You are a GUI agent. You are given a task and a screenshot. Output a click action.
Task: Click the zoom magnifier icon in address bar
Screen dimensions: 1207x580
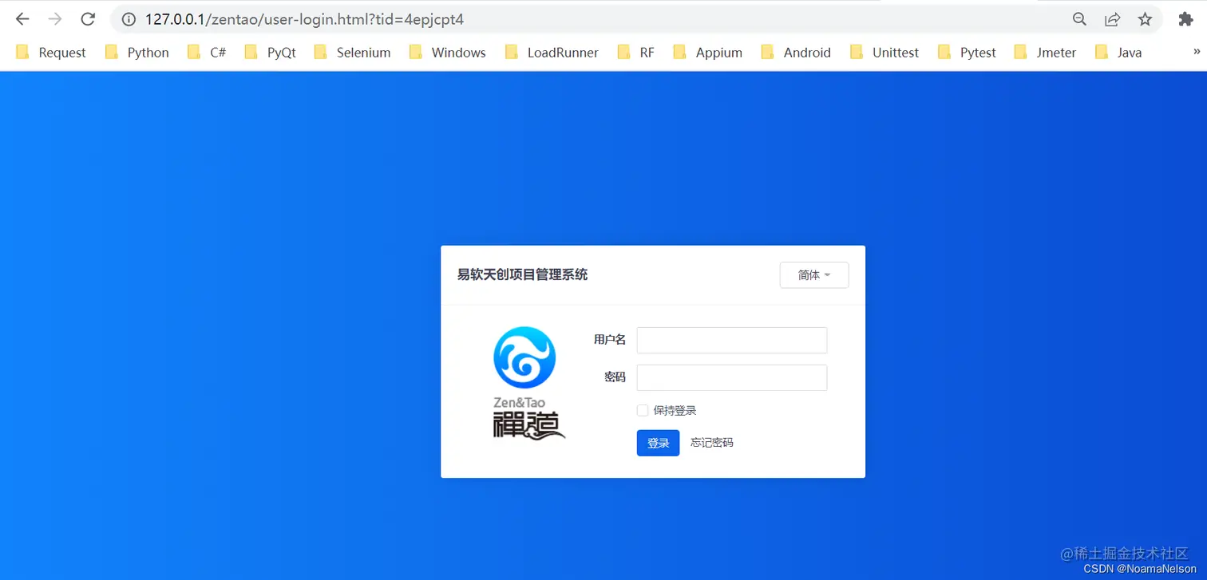1078,18
